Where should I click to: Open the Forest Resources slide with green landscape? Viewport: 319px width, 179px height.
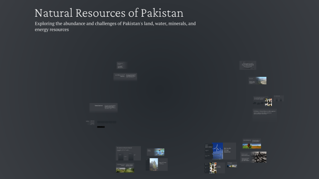click(x=125, y=168)
